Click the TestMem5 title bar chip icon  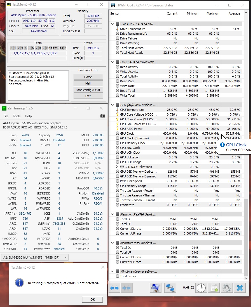tap(9, 4)
